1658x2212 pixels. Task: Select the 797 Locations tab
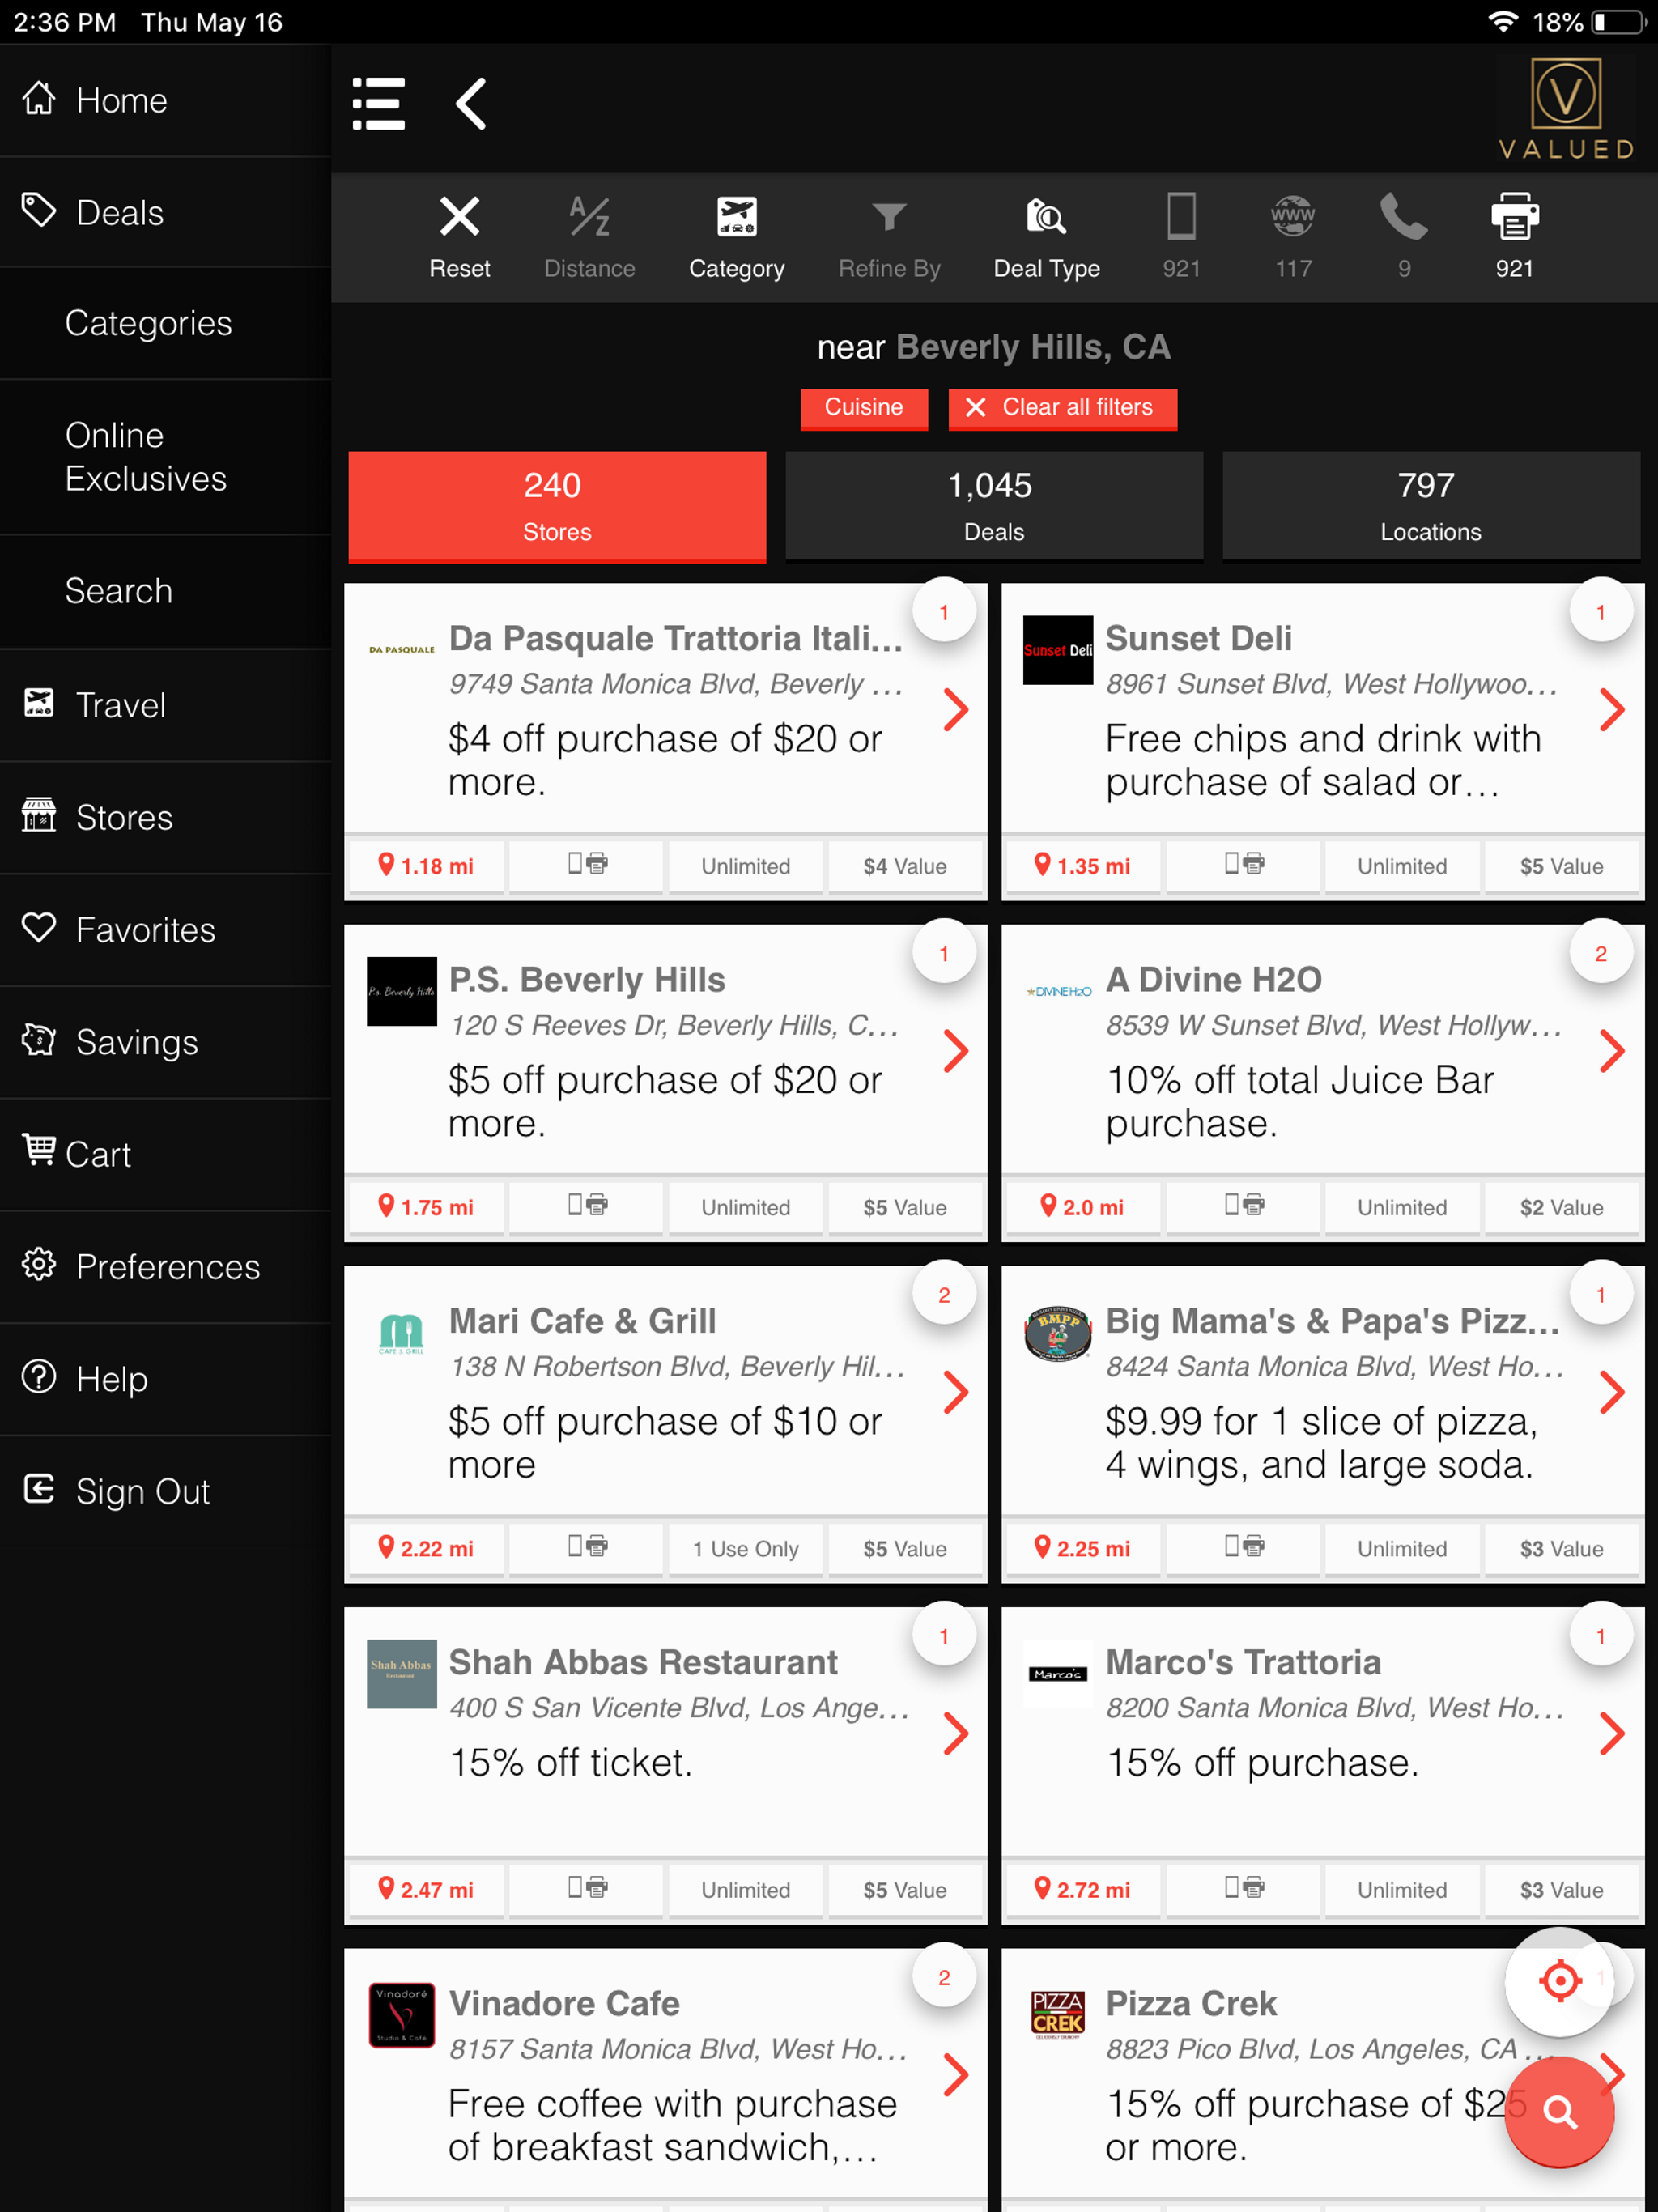(x=1431, y=506)
